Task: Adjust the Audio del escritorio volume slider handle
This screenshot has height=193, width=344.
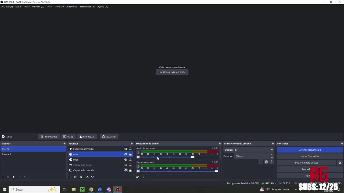Action: click(x=192, y=157)
